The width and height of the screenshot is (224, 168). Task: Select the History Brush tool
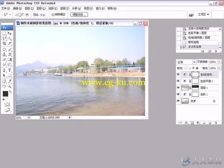pyautogui.click(x=10, y=54)
